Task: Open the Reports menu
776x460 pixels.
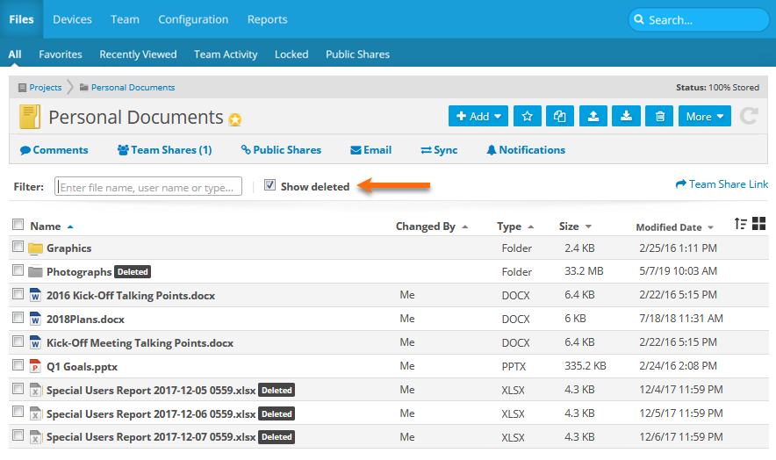Action: [x=267, y=19]
